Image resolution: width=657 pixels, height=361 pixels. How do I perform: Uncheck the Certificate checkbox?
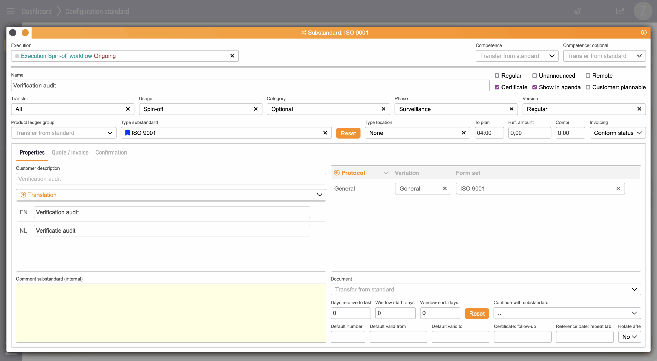coord(497,87)
